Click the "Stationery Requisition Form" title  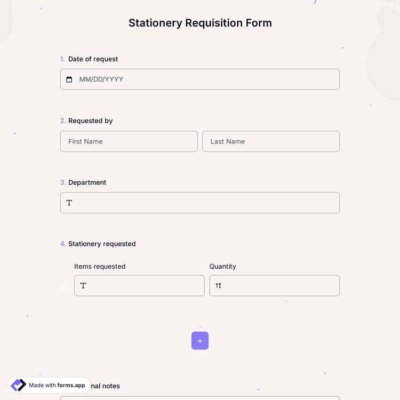coord(200,23)
